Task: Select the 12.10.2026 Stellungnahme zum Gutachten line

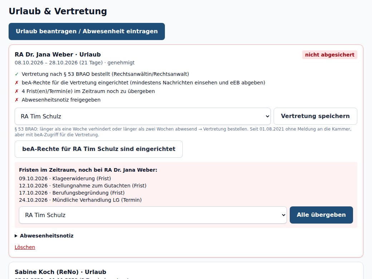Action: click(83, 186)
